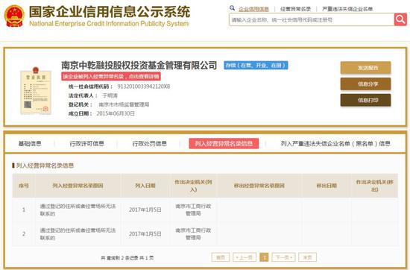Click page number 1 button
The width and height of the screenshot is (410, 270).
[264, 257]
